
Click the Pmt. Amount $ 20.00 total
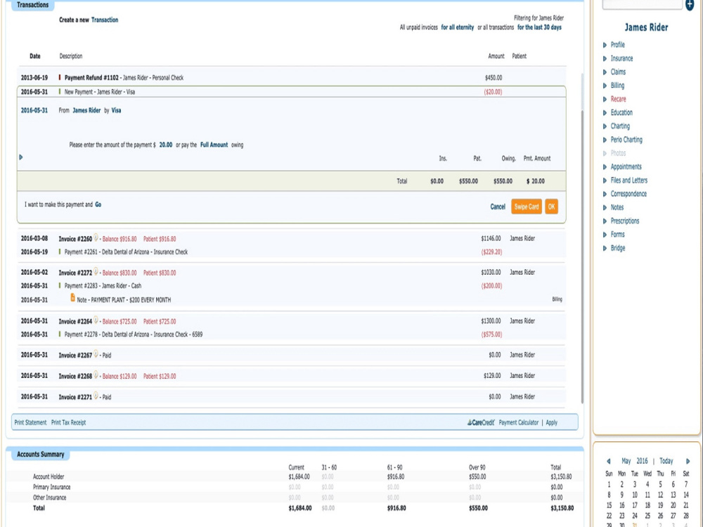[535, 181]
